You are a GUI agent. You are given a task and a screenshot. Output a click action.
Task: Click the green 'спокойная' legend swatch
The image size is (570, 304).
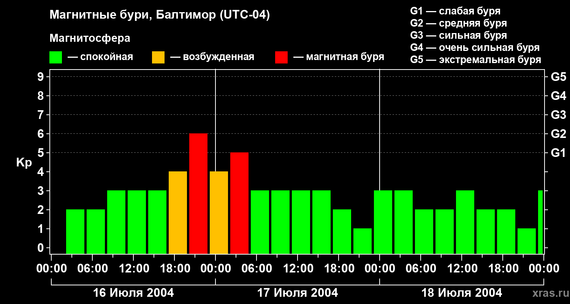[x=55, y=57]
